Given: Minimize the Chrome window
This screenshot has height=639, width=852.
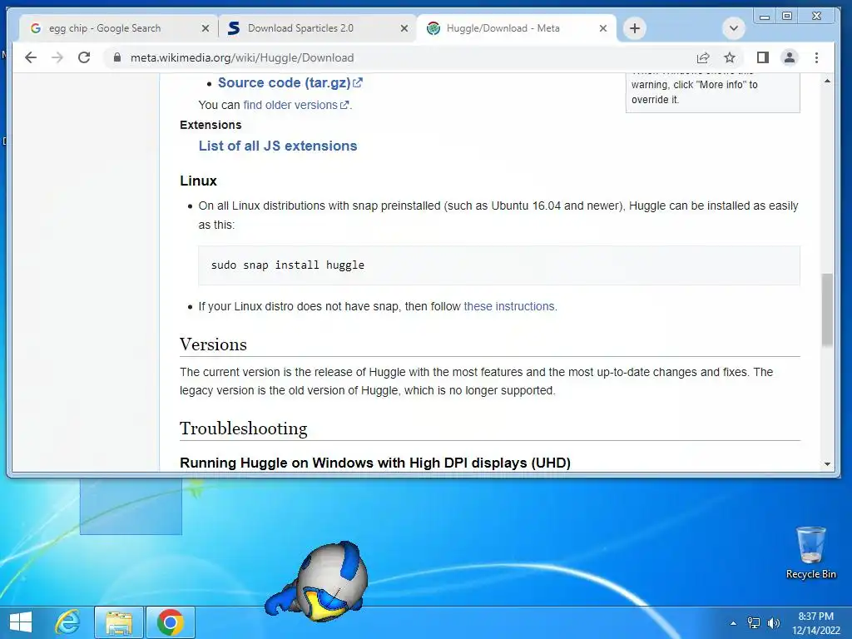Looking at the screenshot, I should coord(765,17).
